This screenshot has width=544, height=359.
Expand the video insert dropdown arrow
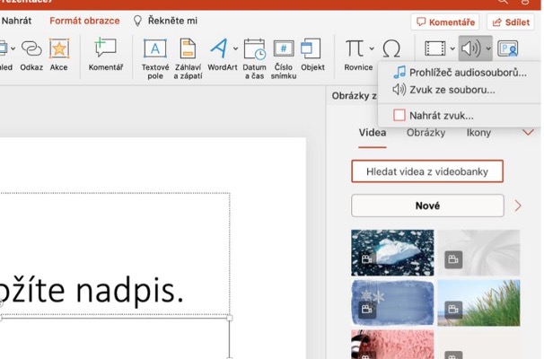point(452,48)
